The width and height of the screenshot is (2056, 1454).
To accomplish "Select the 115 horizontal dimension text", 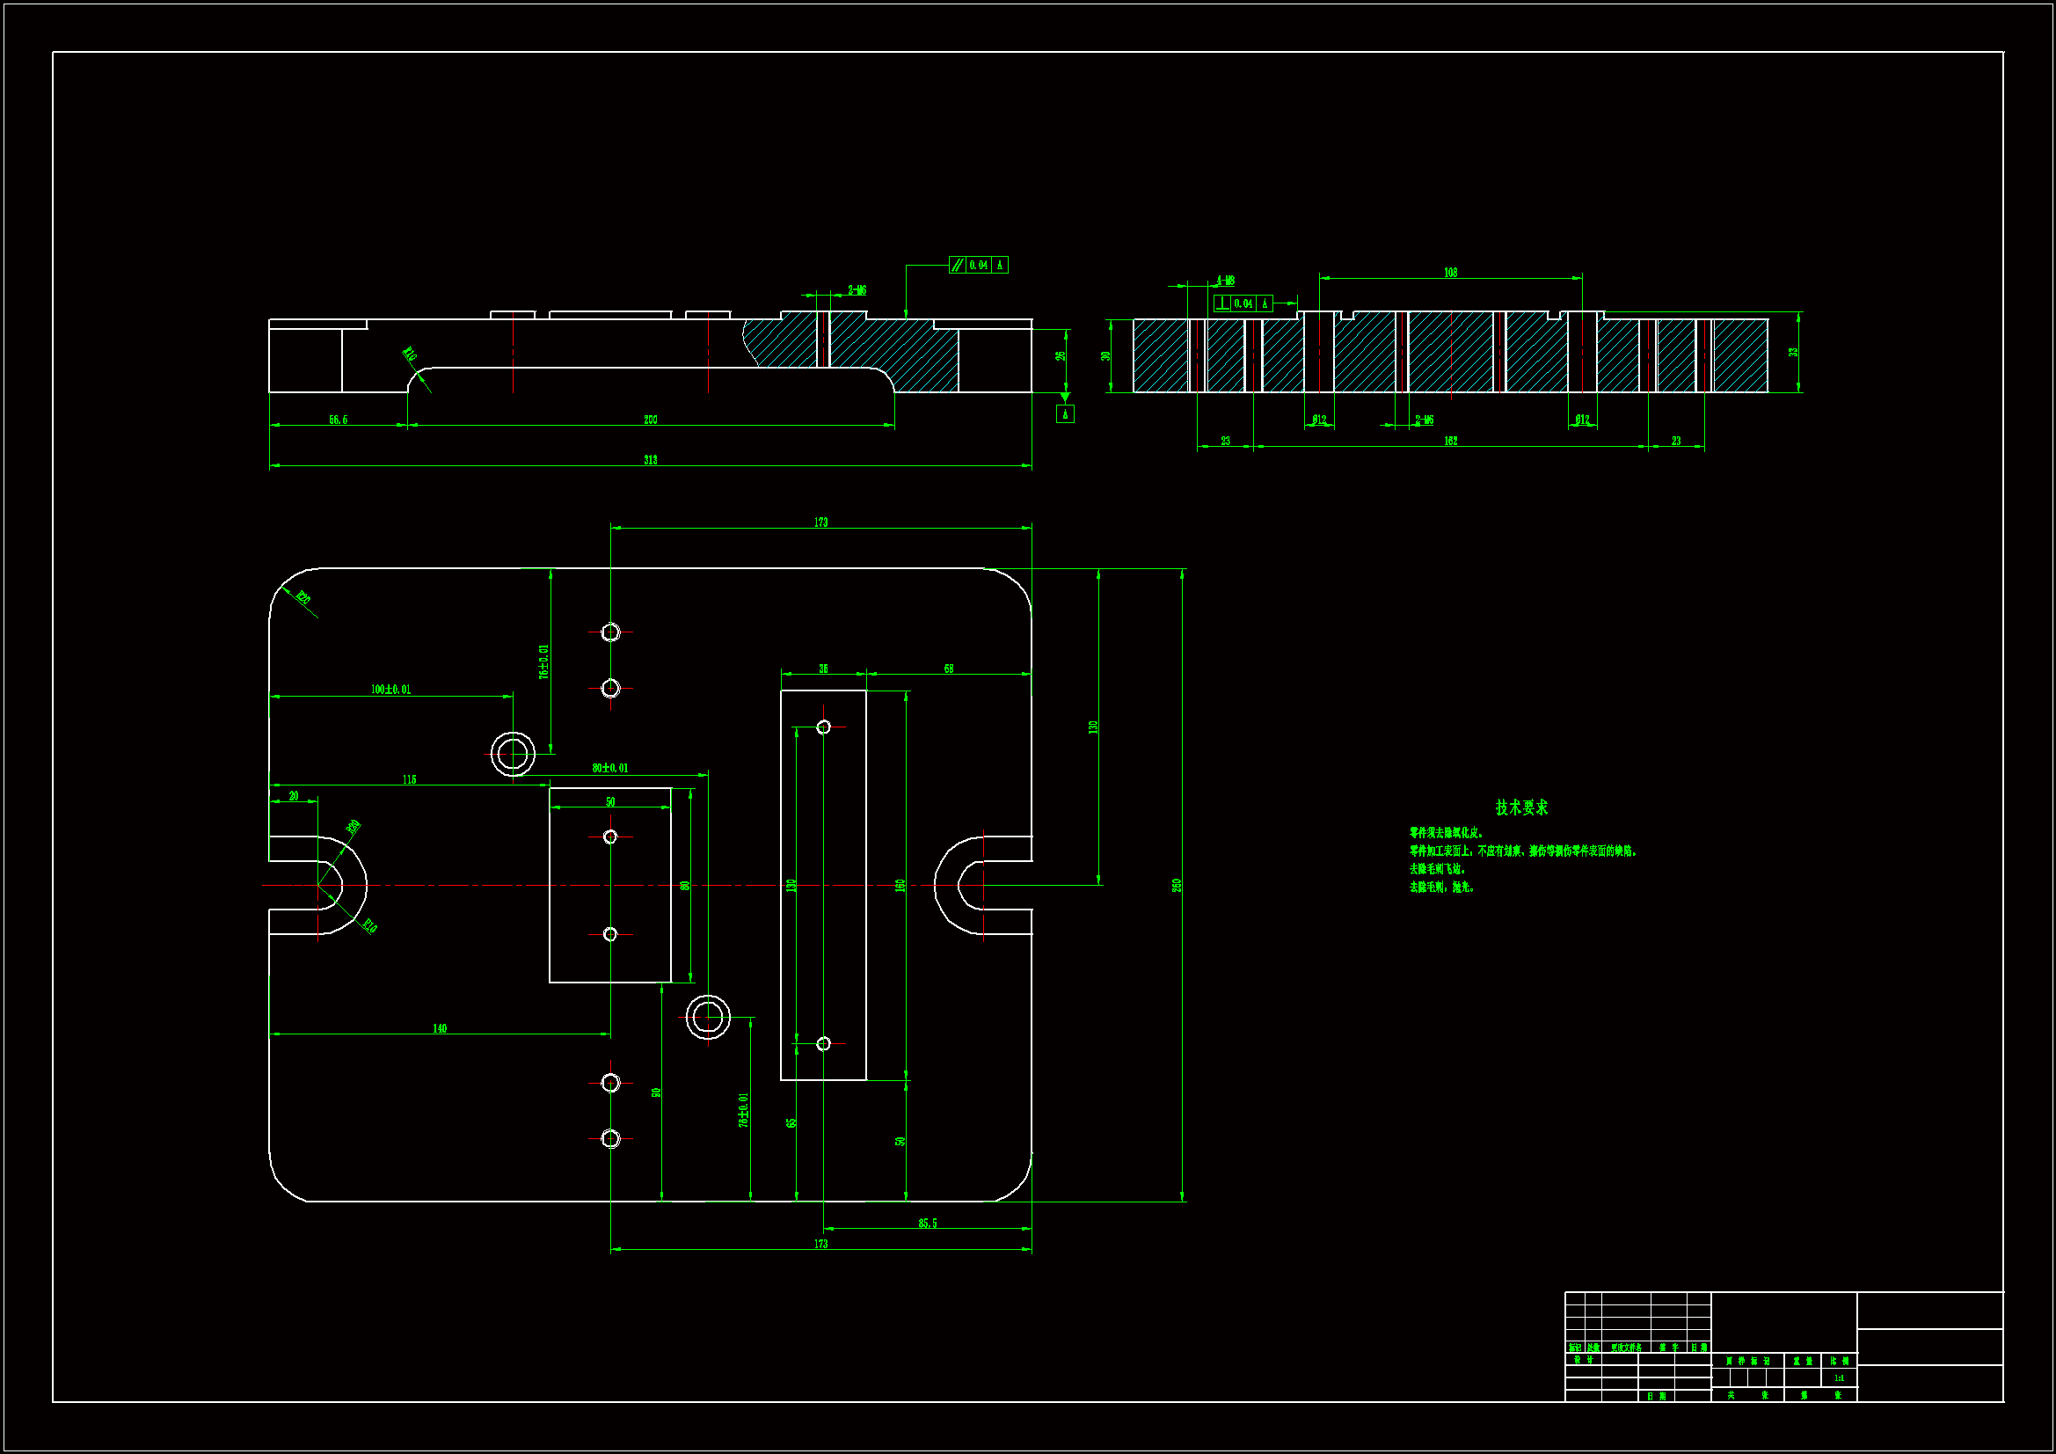I will pos(408,779).
